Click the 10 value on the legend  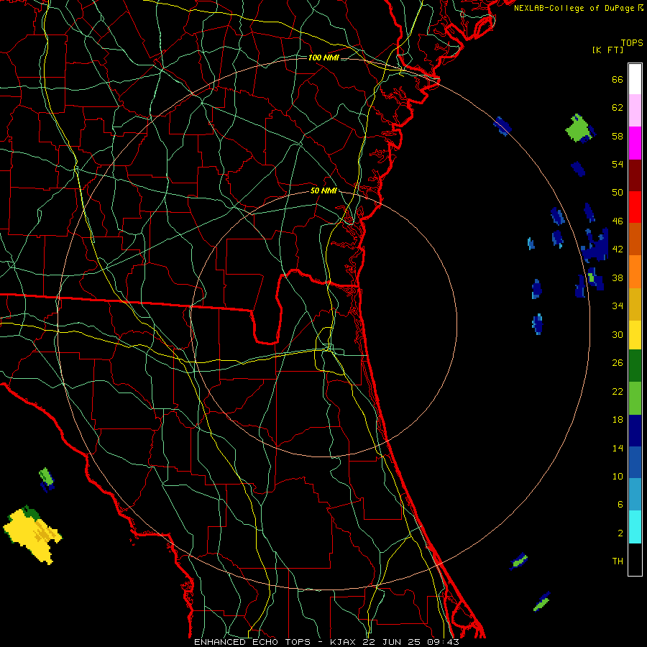618,476
